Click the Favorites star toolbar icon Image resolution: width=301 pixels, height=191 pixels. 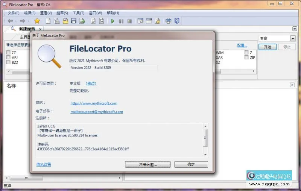pos(37,21)
